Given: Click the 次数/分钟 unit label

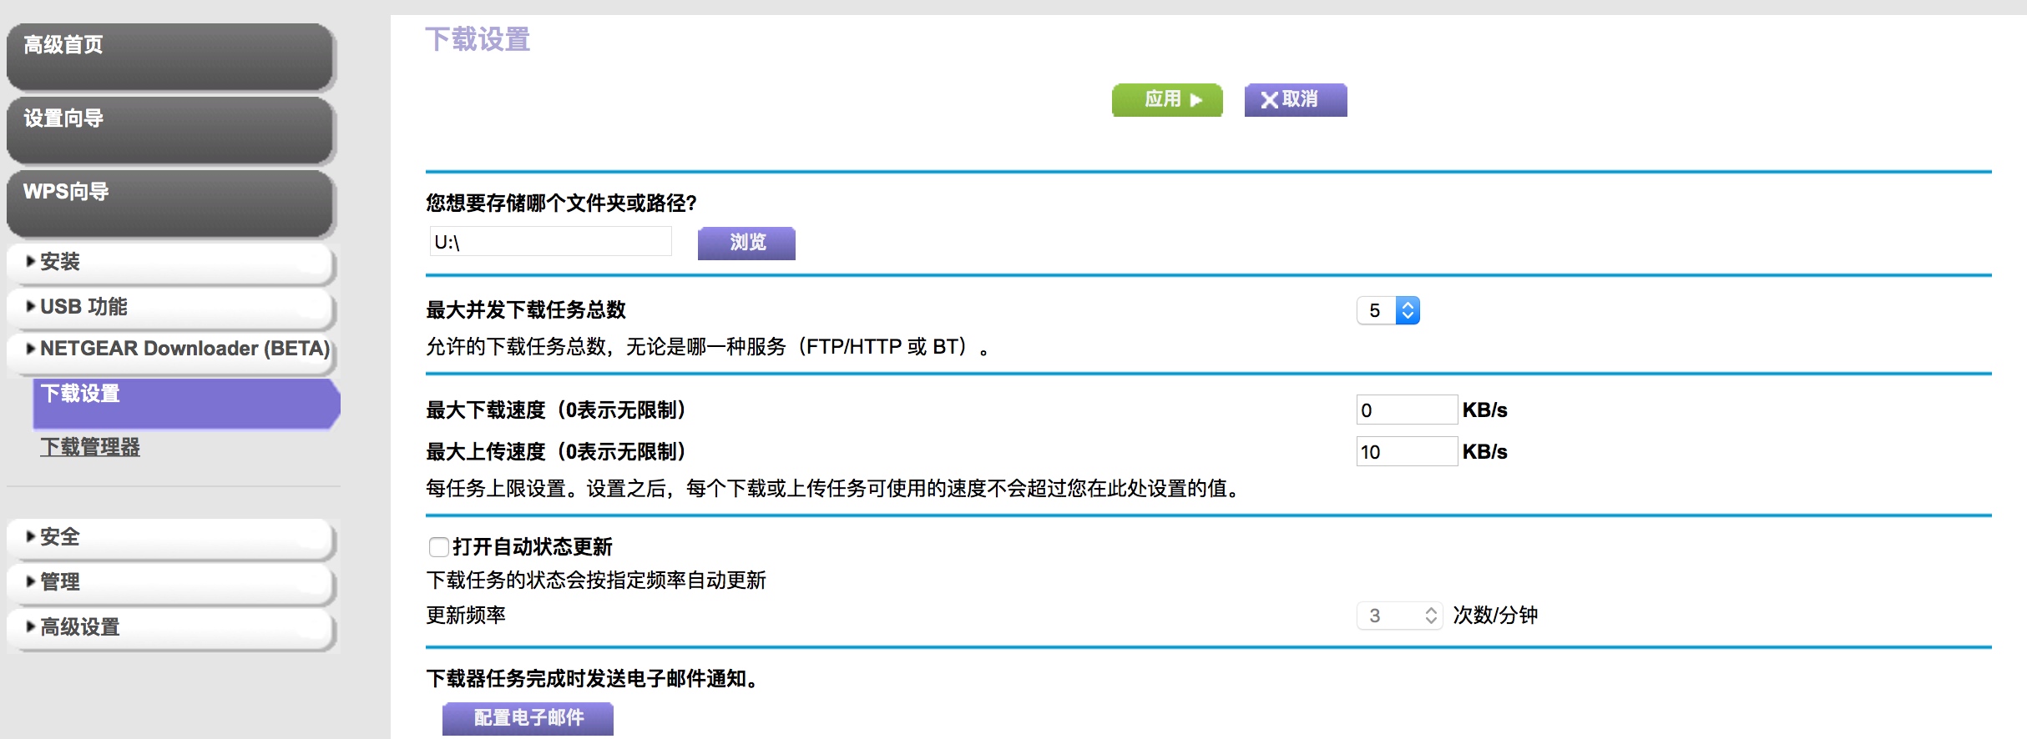Looking at the screenshot, I should tap(1495, 616).
